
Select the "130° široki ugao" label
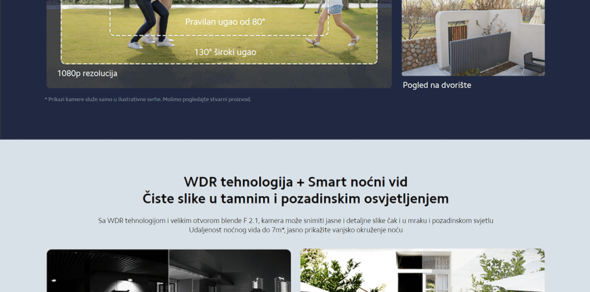(x=225, y=52)
